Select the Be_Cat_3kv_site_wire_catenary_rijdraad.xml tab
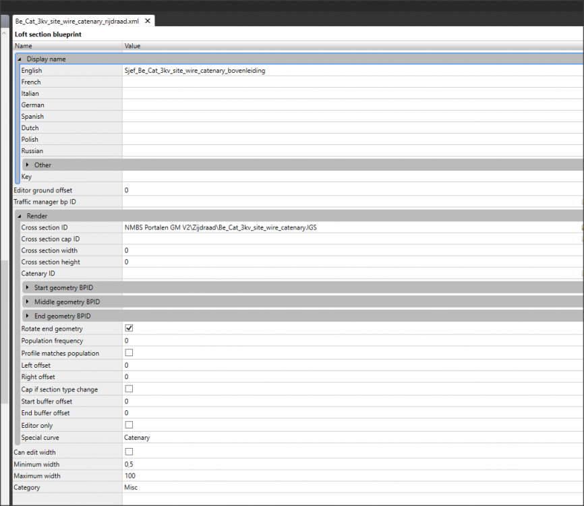584x506 pixels. pos(76,21)
